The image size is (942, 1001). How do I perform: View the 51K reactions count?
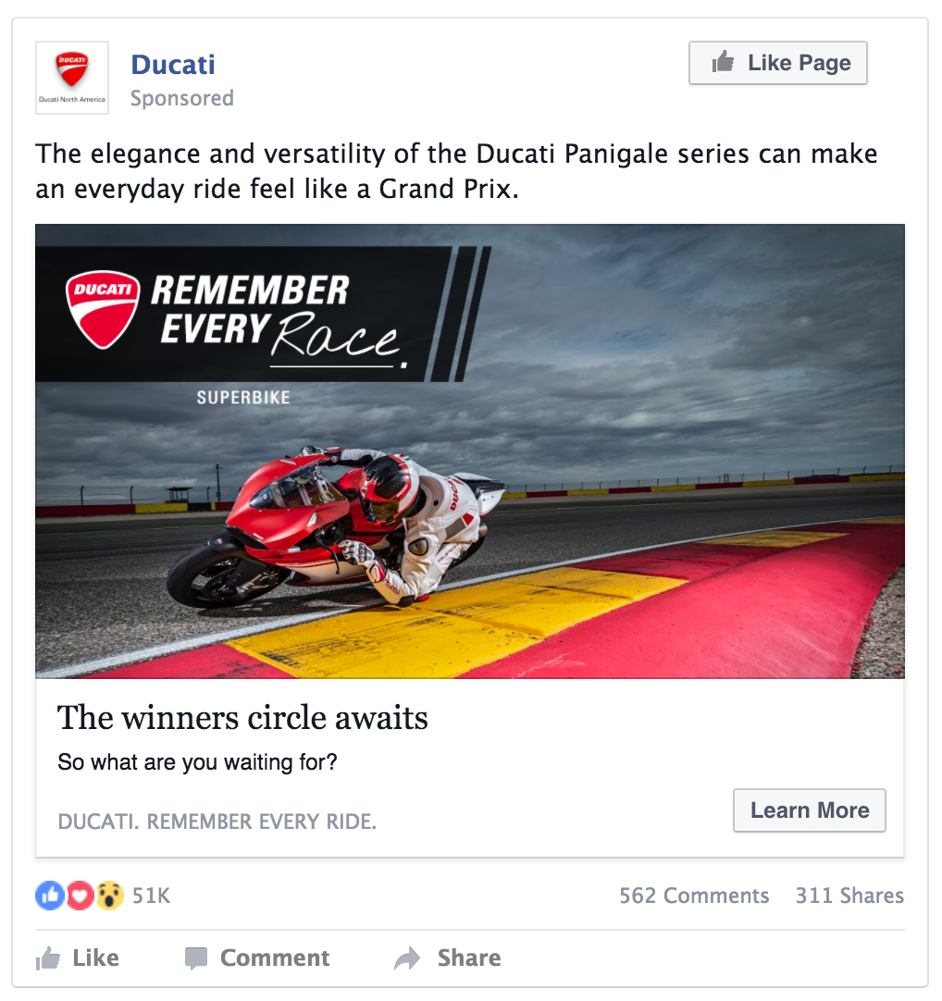click(152, 896)
